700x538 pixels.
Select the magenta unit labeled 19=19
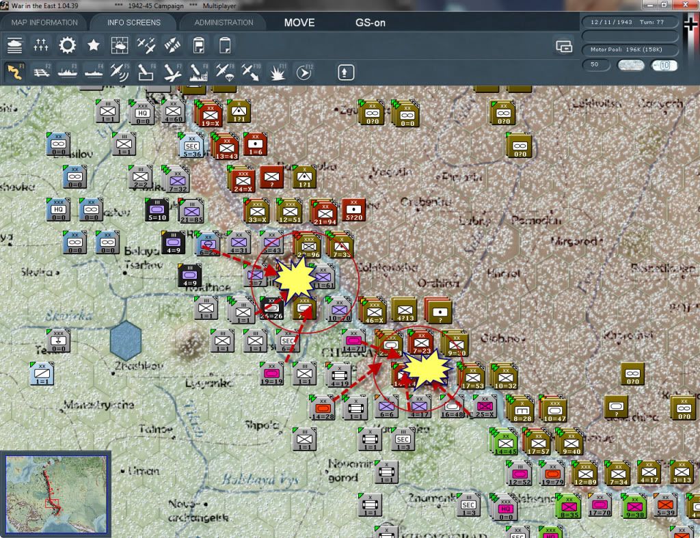click(x=271, y=374)
